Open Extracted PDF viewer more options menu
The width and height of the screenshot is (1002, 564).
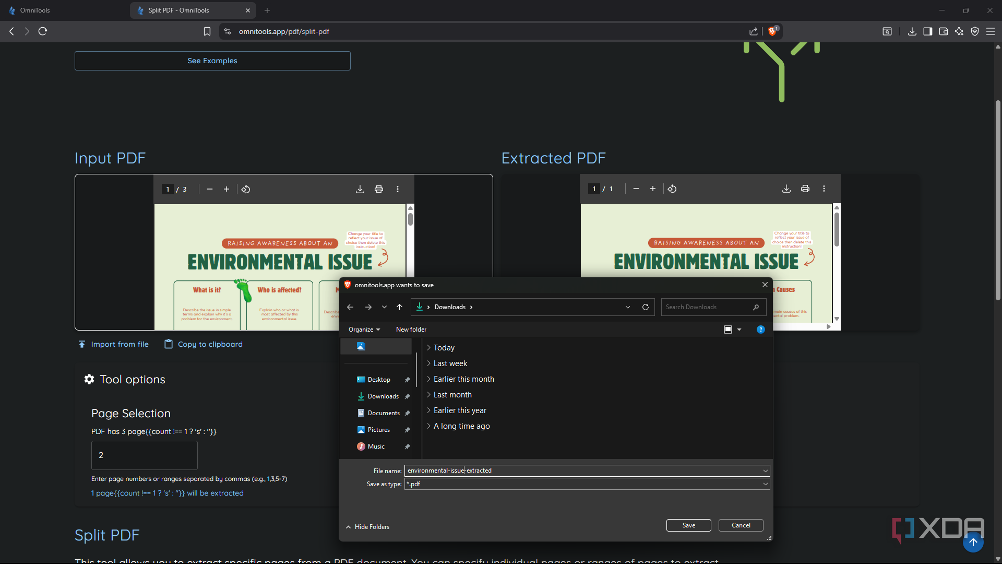coord(824,189)
